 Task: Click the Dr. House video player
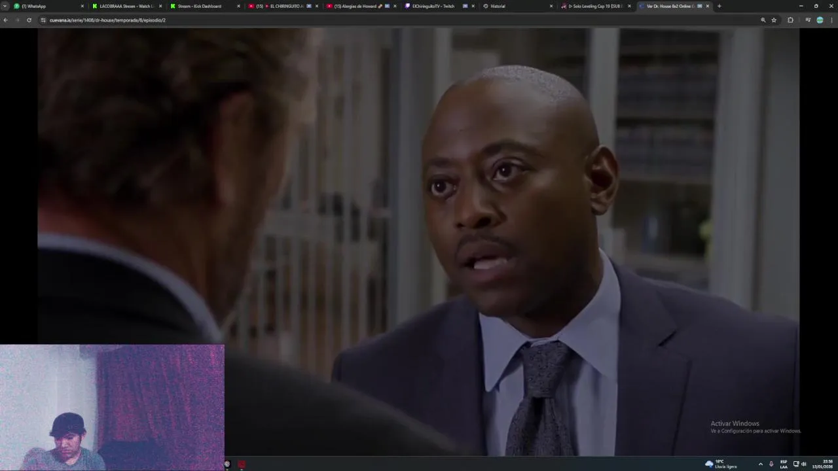[x=418, y=241]
